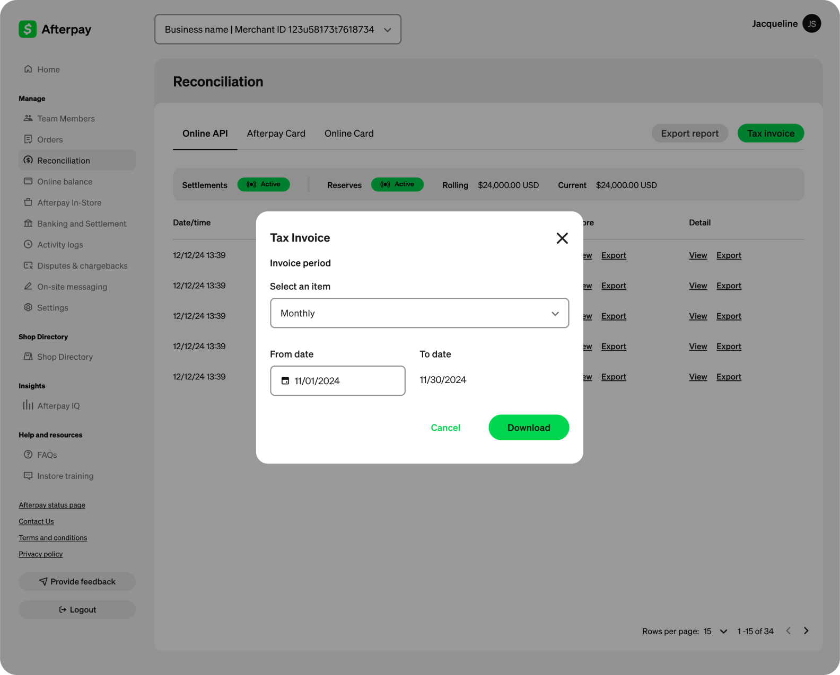Click the Provide feedback button
Screen dimensions: 840x675
77,582
